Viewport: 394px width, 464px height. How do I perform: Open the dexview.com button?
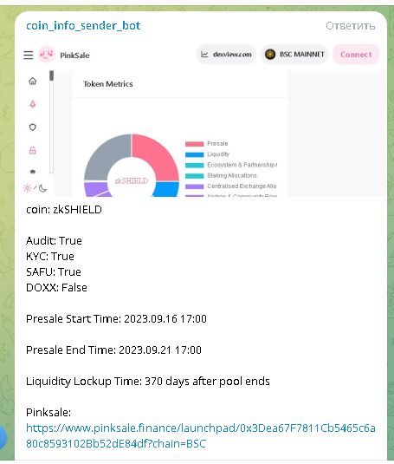coord(226,55)
